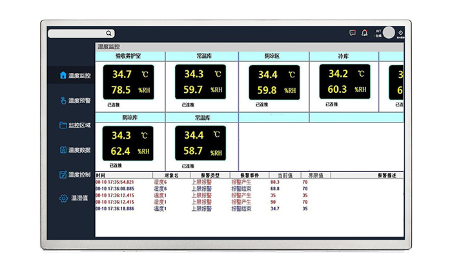Image resolution: width=452 pixels, height=276 pixels.
Task: Select the 验收养护室 card header
Action: (x=130, y=56)
